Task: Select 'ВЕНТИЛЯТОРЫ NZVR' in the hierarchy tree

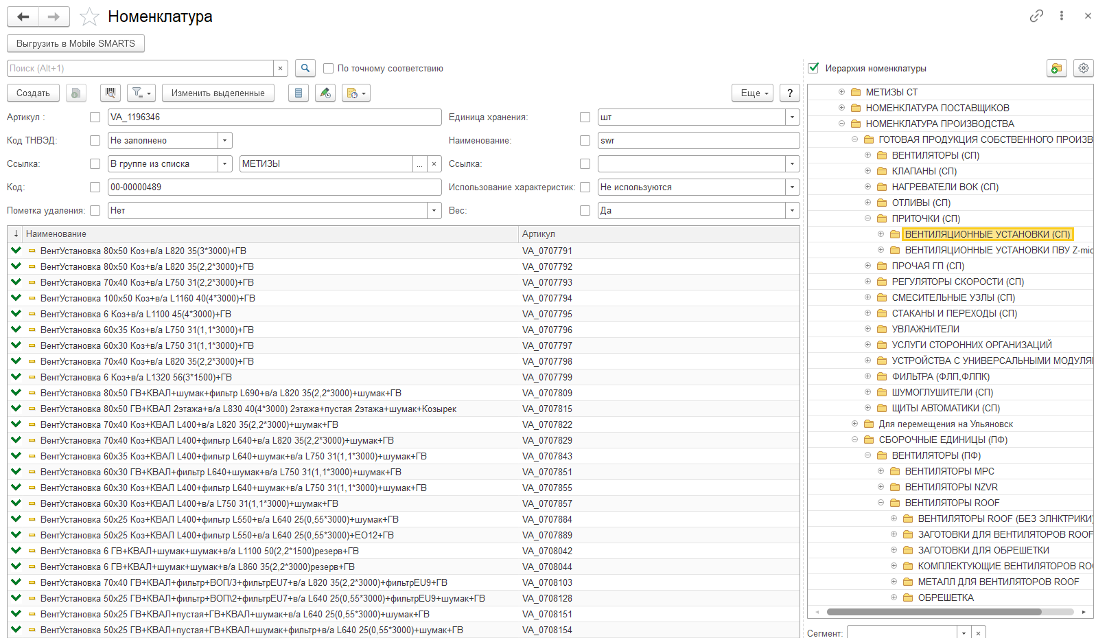Action: [x=951, y=487]
